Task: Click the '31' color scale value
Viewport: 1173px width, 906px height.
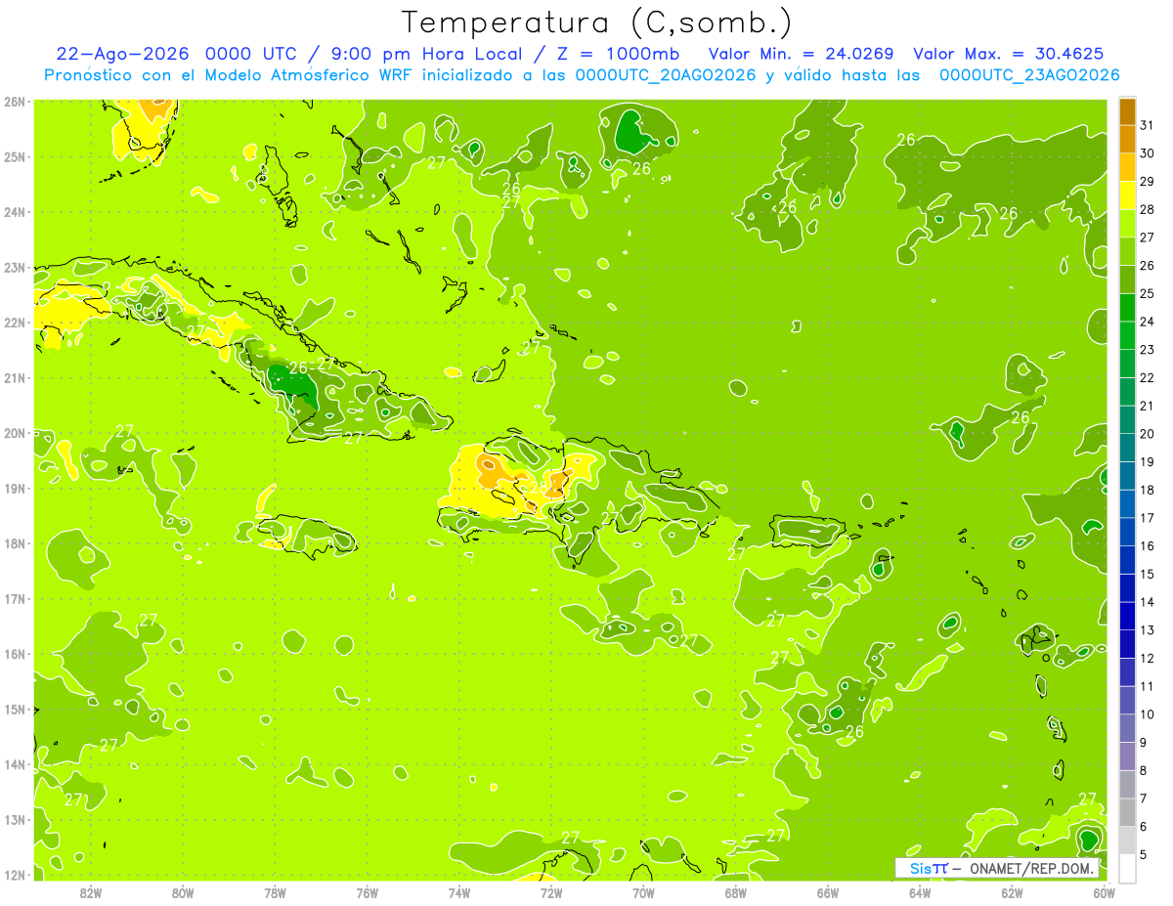Action: point(1148,125)
